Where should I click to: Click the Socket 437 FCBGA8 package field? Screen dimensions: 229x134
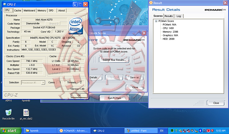point(44,27)
